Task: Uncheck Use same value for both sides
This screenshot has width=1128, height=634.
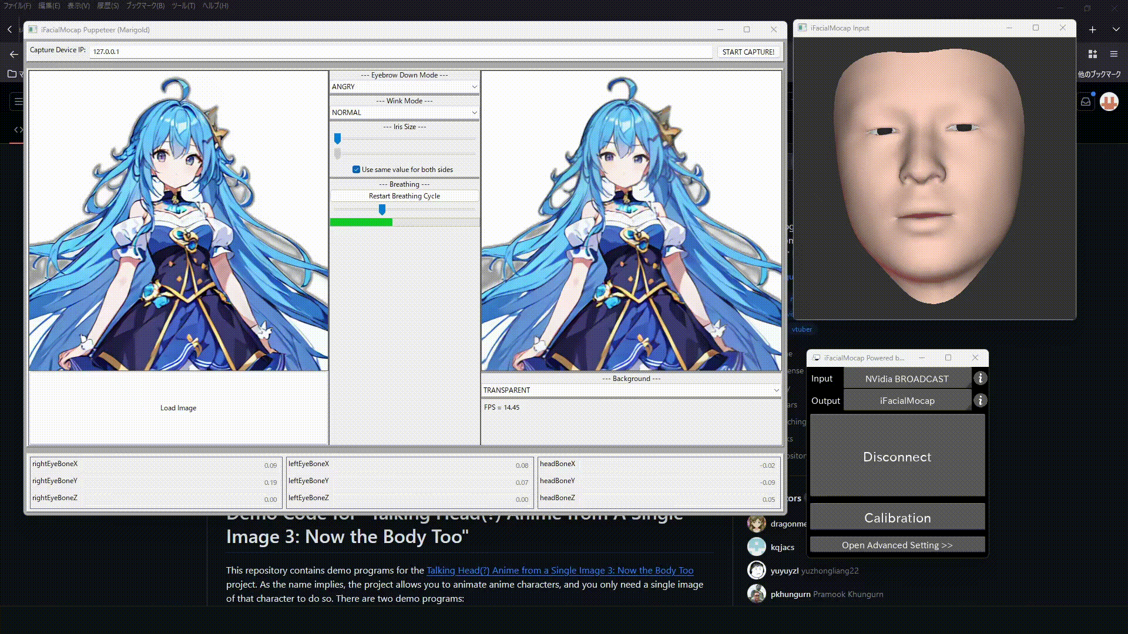Action: coord(356,170)
